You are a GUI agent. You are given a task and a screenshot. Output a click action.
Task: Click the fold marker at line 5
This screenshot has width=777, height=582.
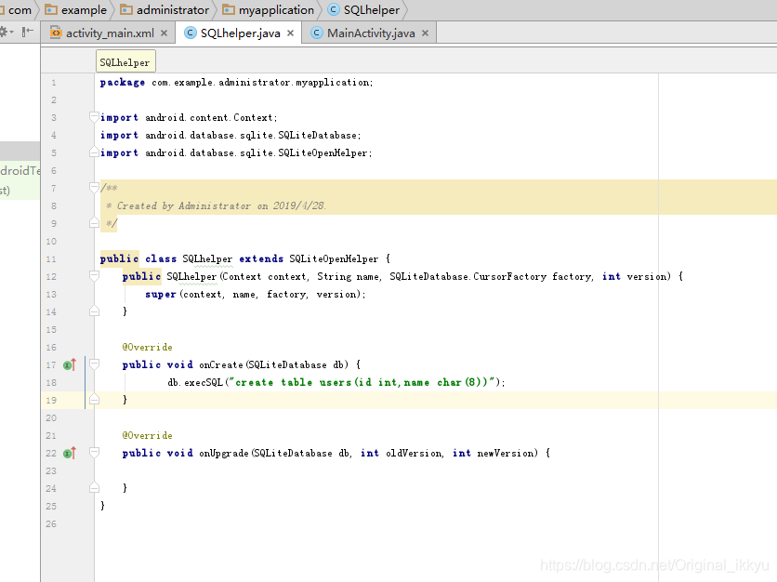94,152
